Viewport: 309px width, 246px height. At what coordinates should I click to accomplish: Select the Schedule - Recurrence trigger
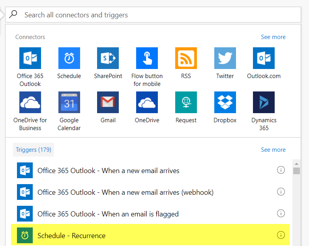click(151, 235)
